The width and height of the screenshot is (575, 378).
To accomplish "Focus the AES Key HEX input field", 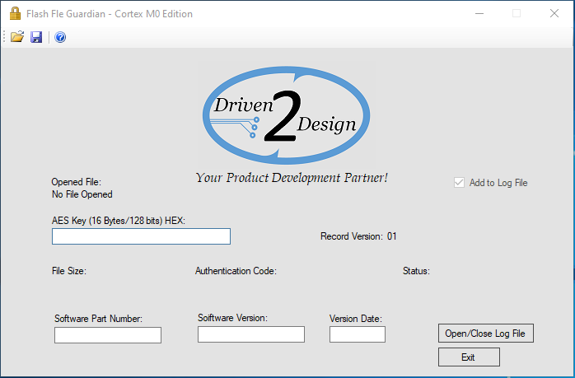I will point(141,236).
